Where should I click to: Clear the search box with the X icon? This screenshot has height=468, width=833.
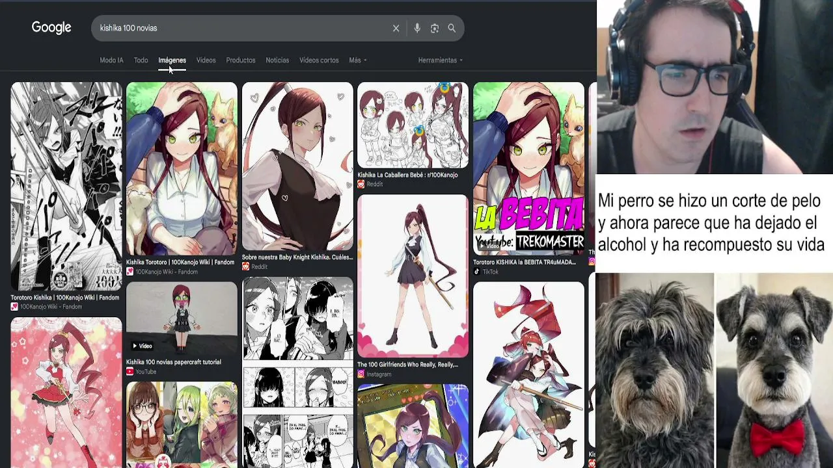pyautogui.click(x=396, y=28)
